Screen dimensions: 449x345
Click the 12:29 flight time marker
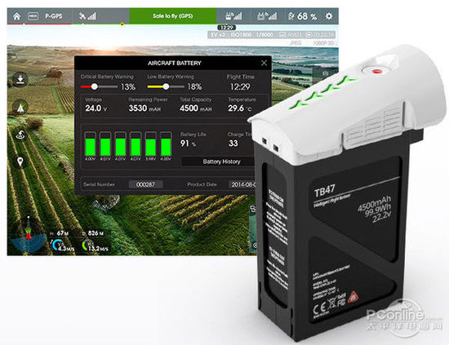pos(226,28)
